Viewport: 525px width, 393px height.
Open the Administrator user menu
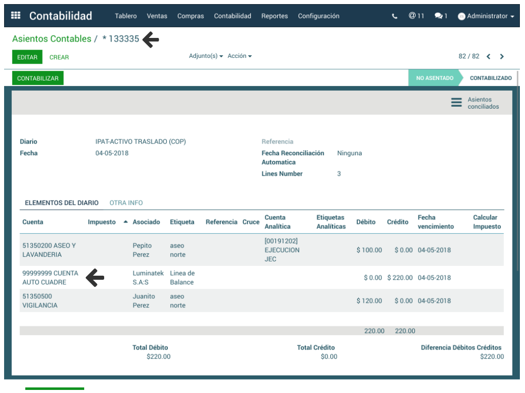pyautogui.click(x=490, y=16)
